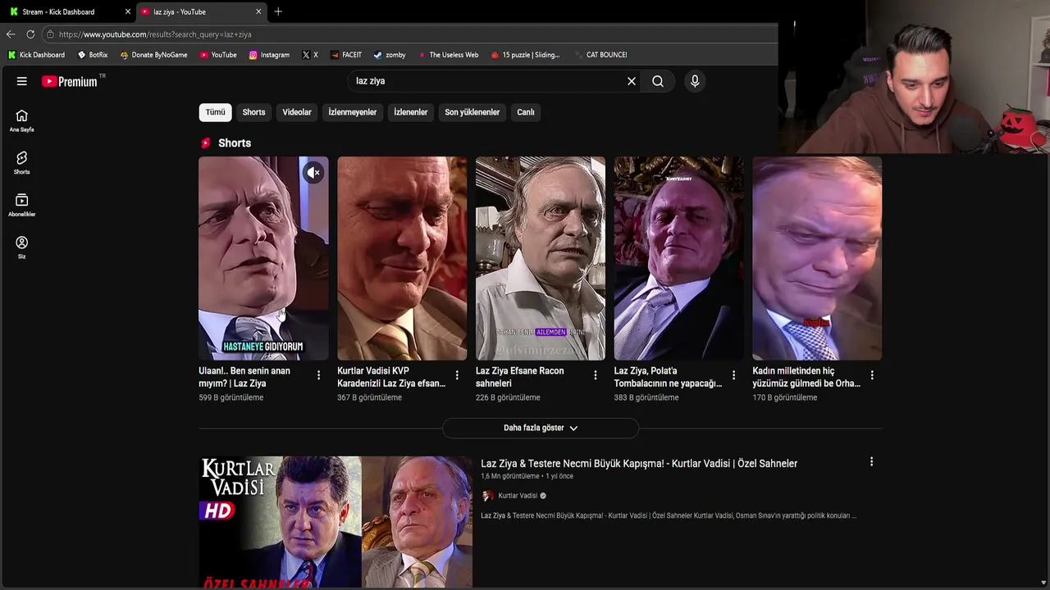Open Abonelikler subscriptions in the sidebar

[22, 205]
